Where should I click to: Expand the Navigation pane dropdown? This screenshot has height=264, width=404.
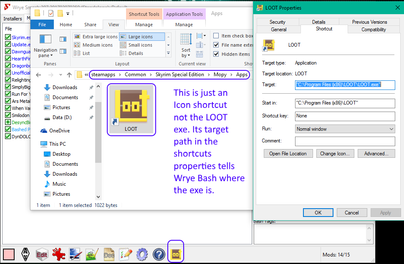pyautogui.click(x=45, y=53)
